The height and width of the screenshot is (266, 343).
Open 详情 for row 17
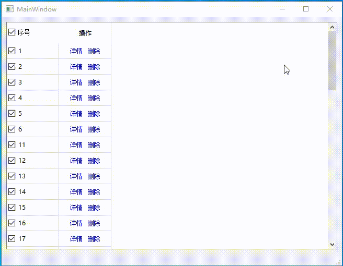pyautogui.click(x=76, y=239)
